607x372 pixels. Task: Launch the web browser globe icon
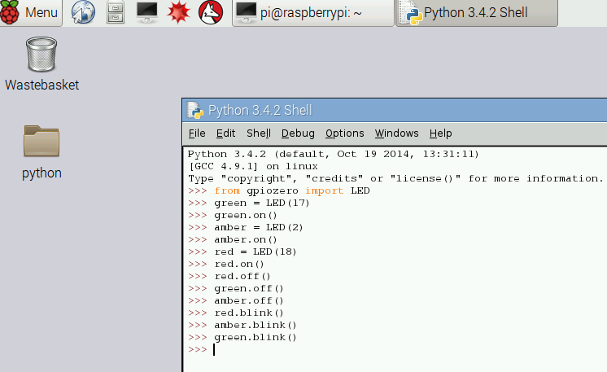(84, 13)
